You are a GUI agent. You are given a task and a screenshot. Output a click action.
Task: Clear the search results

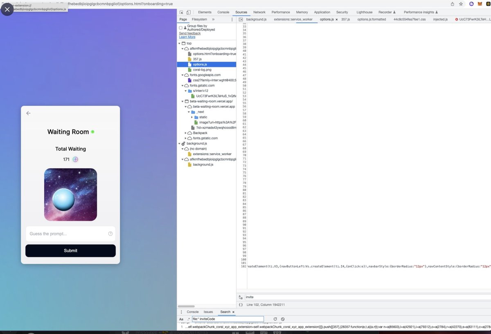[283, 319]
